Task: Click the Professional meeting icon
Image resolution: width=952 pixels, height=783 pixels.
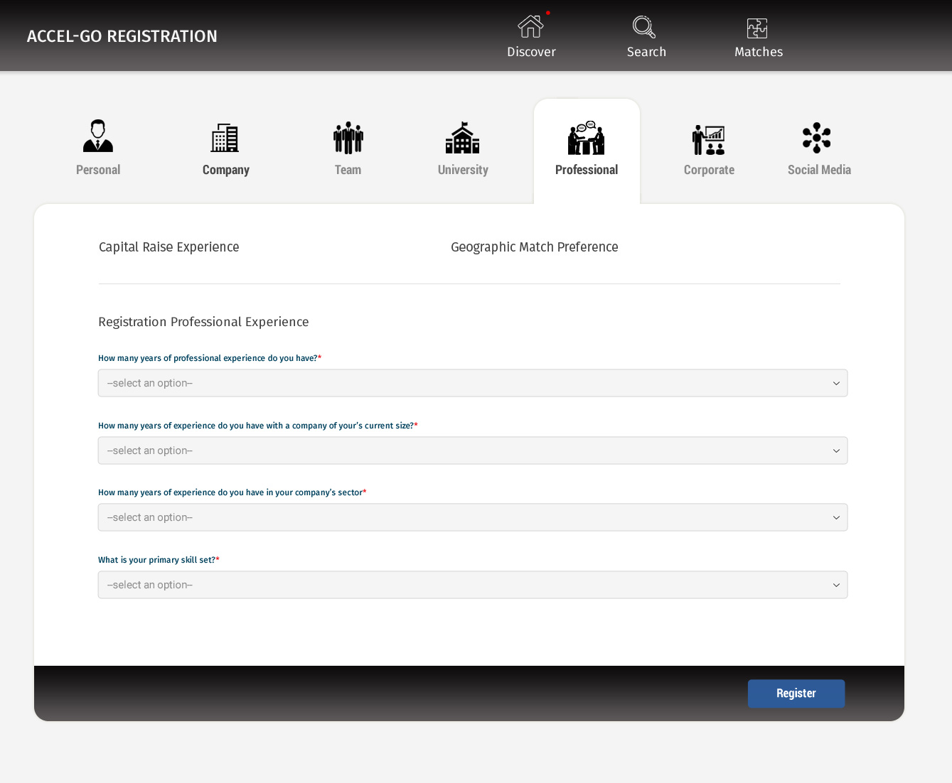Action: pyautogui.click(x=586, y=138)
